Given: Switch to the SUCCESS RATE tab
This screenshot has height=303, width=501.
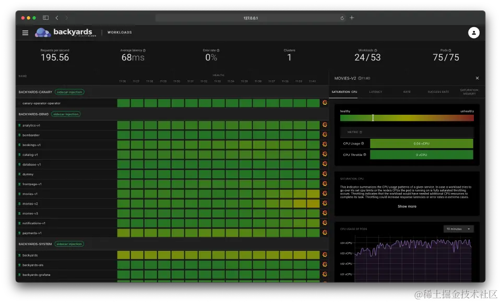Looking at the screenshot, I should [438, 92].
